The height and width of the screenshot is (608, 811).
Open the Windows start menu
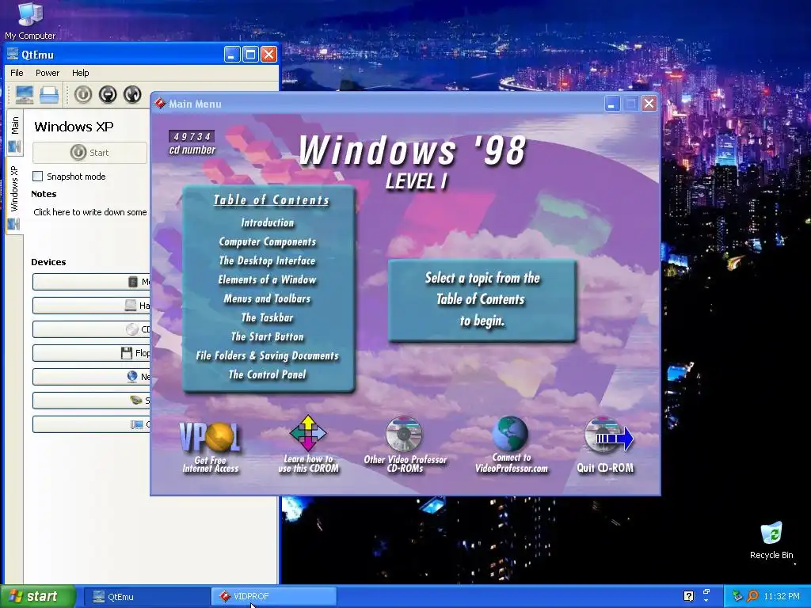(38, 597)
